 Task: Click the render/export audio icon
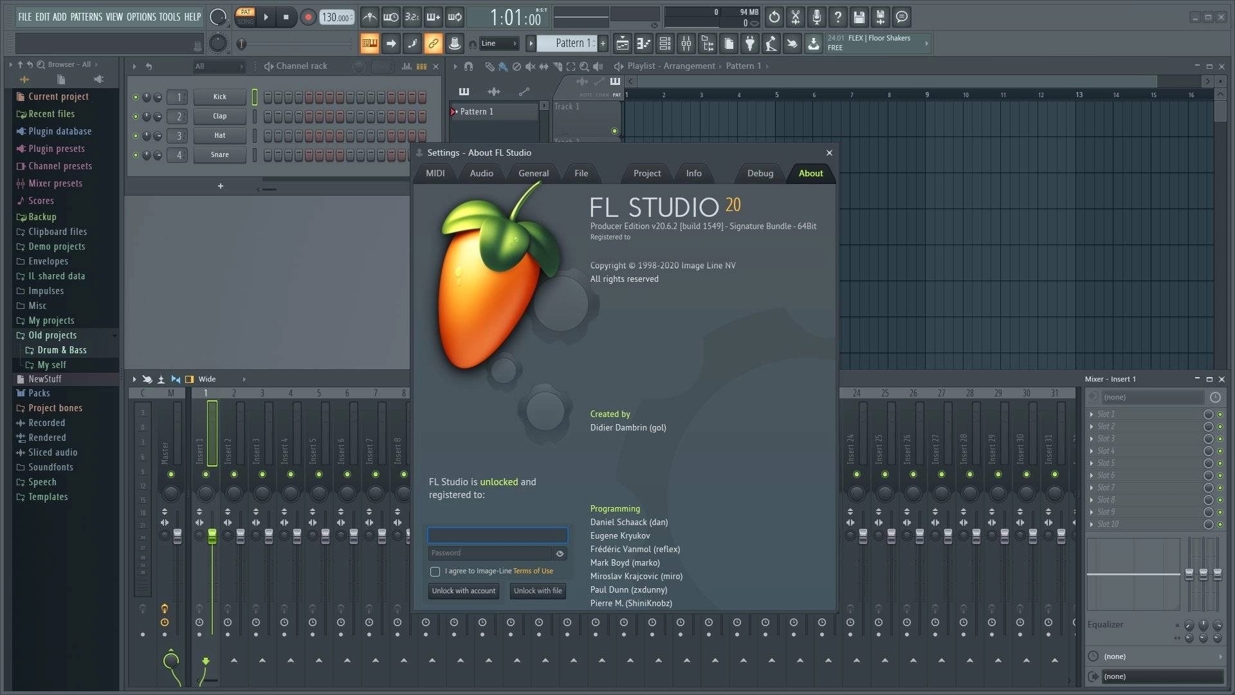click(x=880, y=17)
